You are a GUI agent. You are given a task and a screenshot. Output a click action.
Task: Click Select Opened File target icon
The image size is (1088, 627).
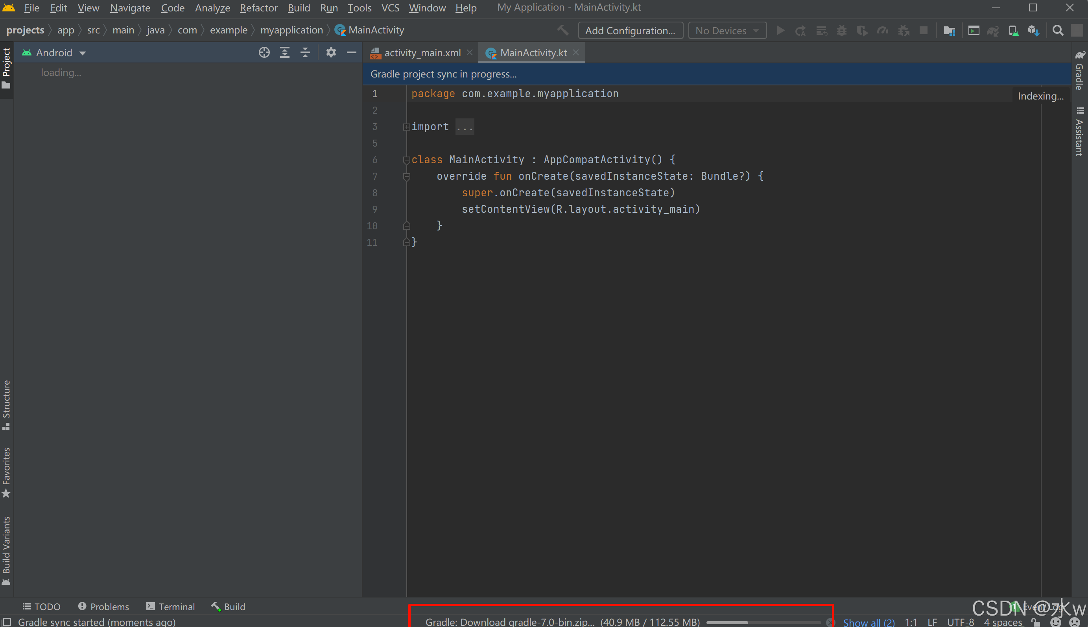[x=264, y=53]
